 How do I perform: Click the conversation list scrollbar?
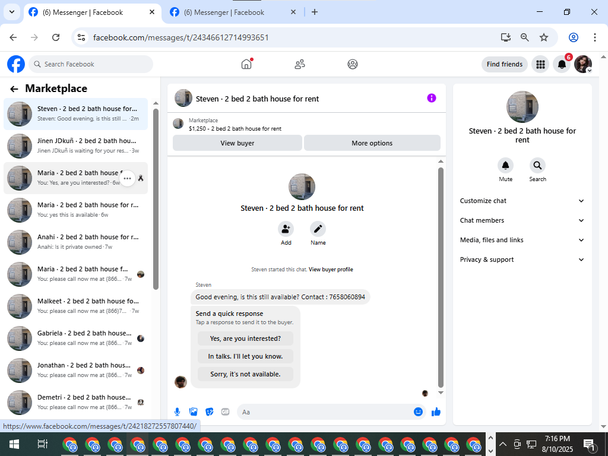click(156, 199)
